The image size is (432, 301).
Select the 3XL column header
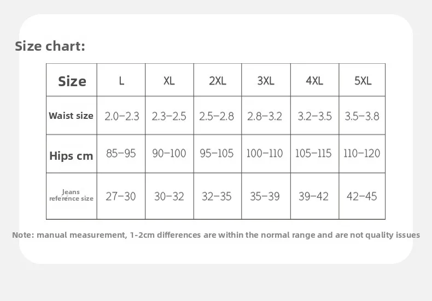[x=266, y=81]
